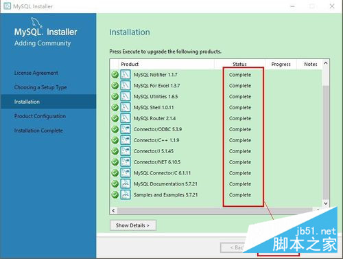Screen dimensions: 343x259
Task: Select the MySQL Router 2.1.4 row name
Action: point(154,118)
